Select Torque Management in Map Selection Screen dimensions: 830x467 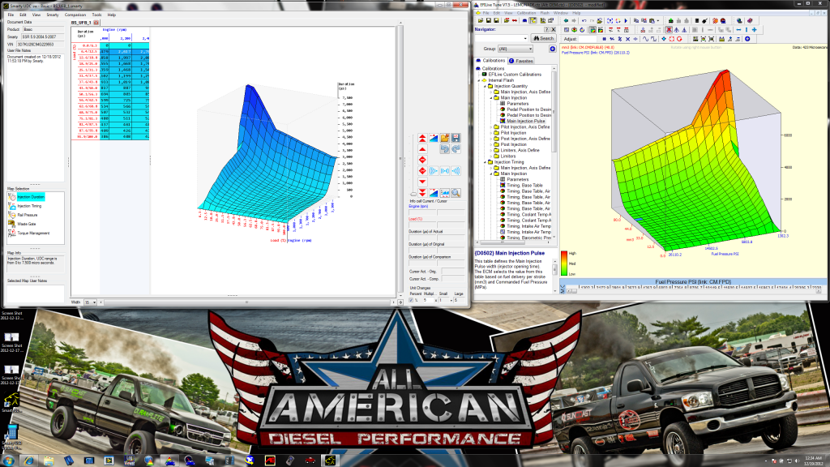(x=33, y=233)
